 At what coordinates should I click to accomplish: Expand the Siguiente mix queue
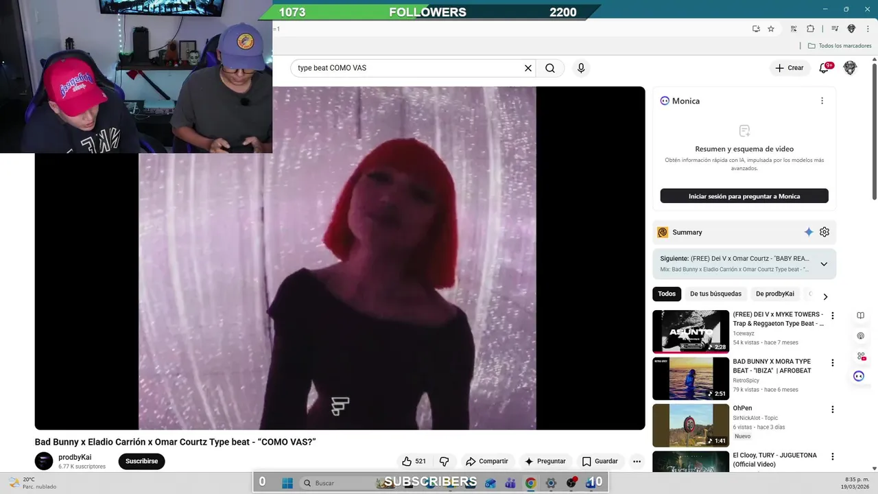pyautogui.click(x=824, y=264)
